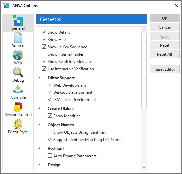Click the LANSA logo in title bar
The image size is (182, 174).
click(6, 5)
